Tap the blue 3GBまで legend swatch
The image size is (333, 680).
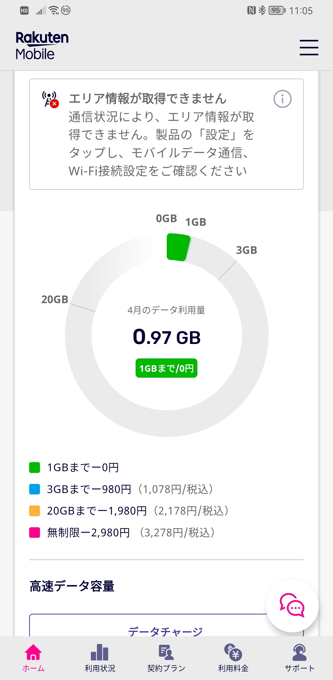click(x=35, y=489)
